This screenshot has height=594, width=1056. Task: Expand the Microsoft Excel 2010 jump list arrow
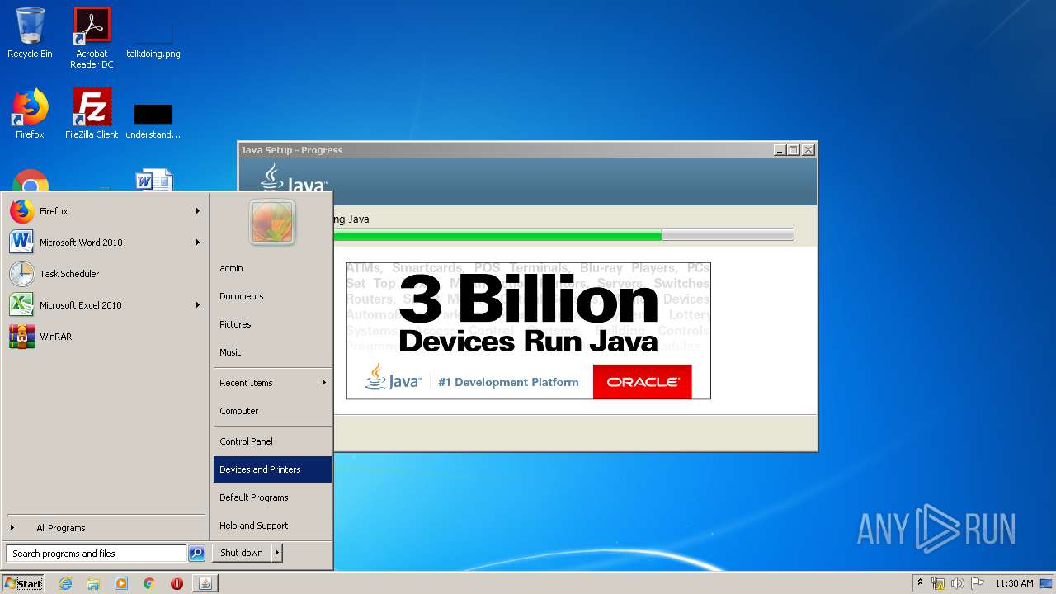click(x=198, y=305)
